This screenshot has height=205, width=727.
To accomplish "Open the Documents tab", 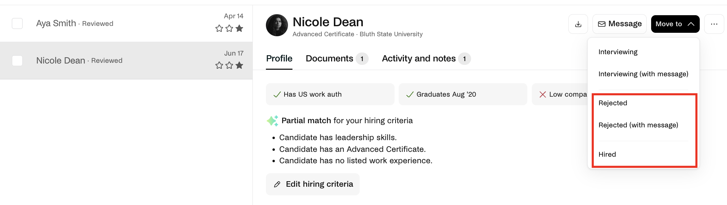I will pos(337,59).
